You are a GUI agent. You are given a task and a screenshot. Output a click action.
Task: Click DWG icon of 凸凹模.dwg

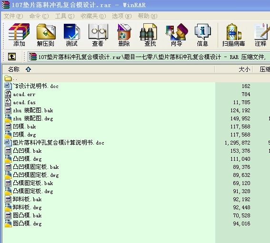pyautogui.click(x=8, y=159)
